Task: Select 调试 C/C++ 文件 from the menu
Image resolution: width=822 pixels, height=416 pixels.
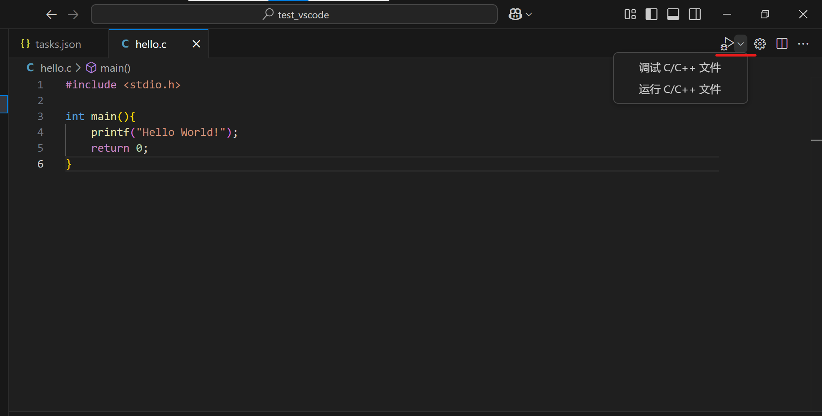Action: (680, 68)
